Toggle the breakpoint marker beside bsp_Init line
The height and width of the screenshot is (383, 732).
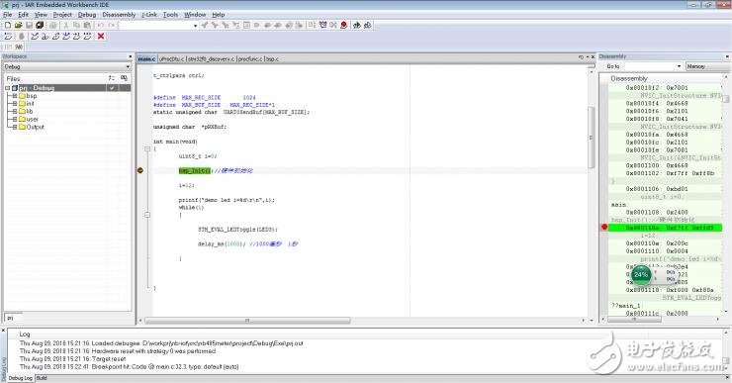tap(140, 170)
